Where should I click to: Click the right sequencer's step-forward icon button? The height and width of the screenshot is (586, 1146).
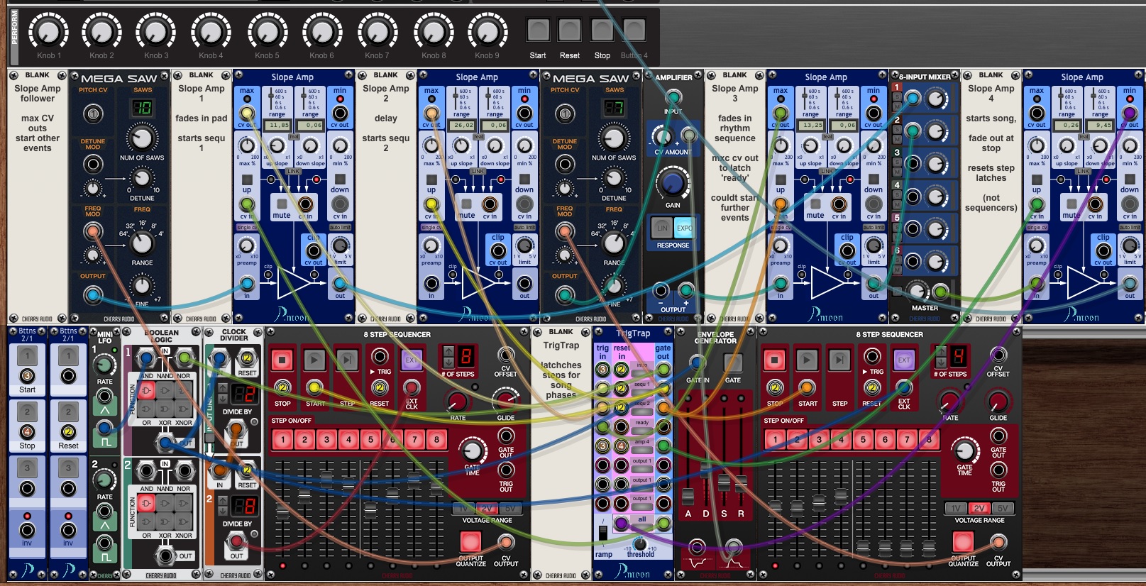839,360
